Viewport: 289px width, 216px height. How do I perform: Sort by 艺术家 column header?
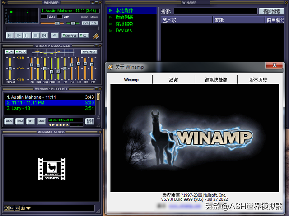pyautogui.click(x=187, y=20)
